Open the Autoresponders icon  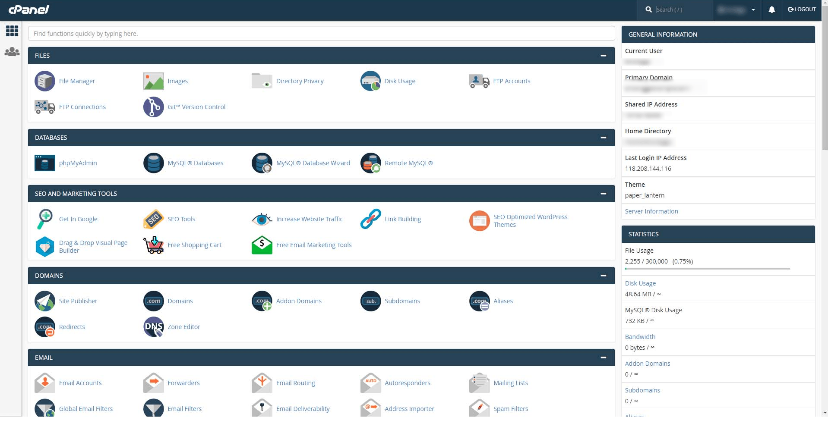click(371, 383)
